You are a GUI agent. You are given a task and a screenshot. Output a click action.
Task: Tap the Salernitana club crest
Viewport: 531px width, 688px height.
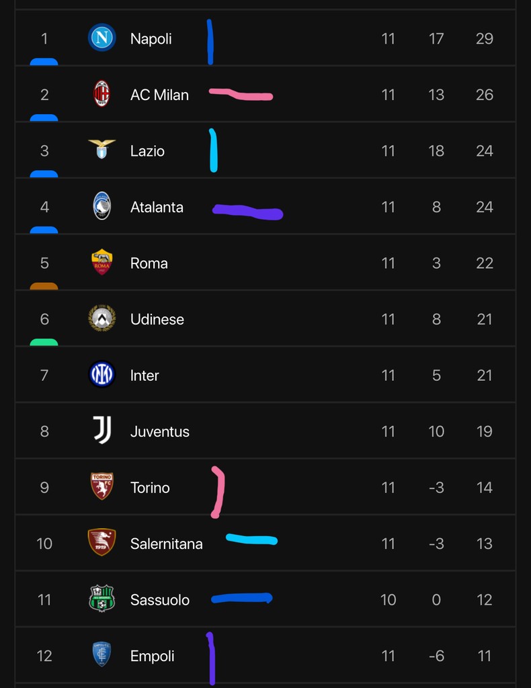click(102, 542)
